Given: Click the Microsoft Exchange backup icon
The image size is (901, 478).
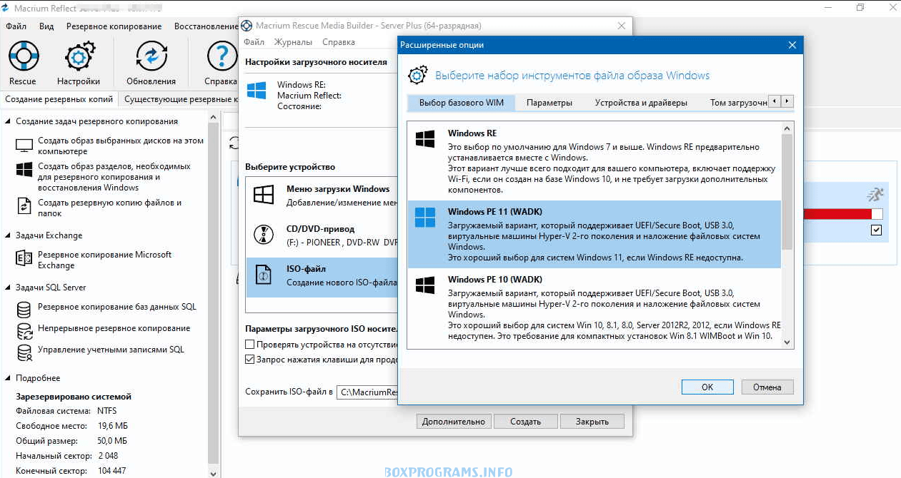Looking at the screenshot, I should click(x=24, y=259).
